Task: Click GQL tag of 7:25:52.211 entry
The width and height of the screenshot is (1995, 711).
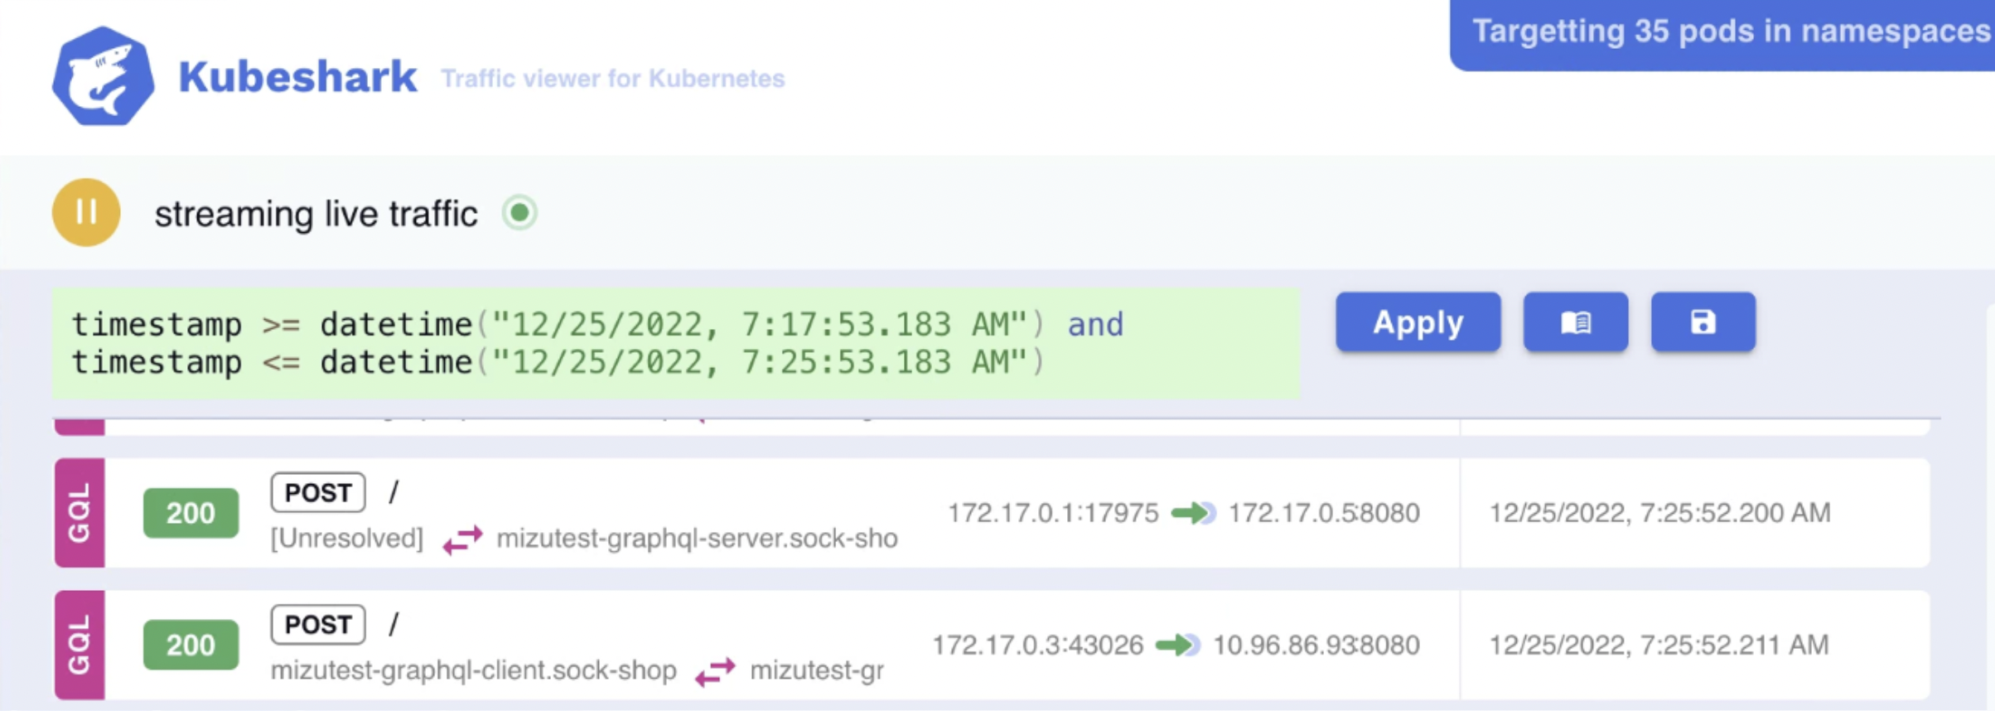Action: pos(80,645)
